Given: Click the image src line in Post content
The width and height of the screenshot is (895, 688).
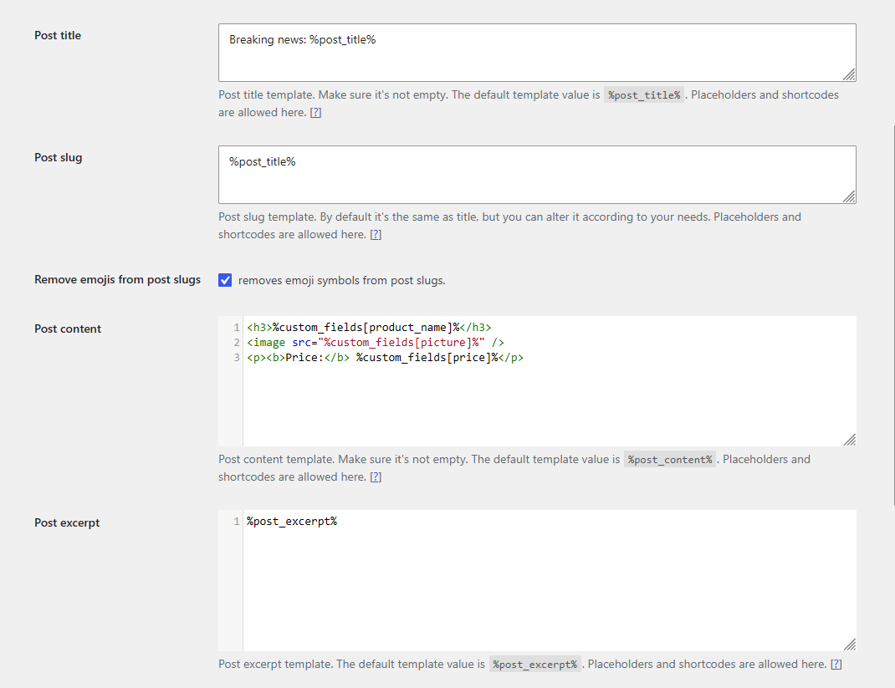Looking at the screenshot, I should coord(375,342).
